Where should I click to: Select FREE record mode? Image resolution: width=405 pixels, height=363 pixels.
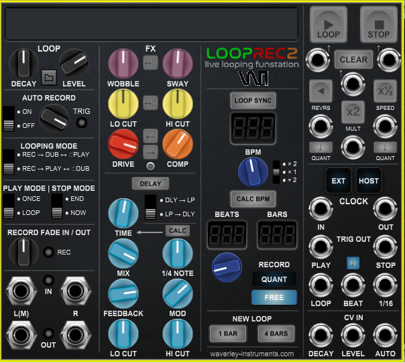pos(274,297)
